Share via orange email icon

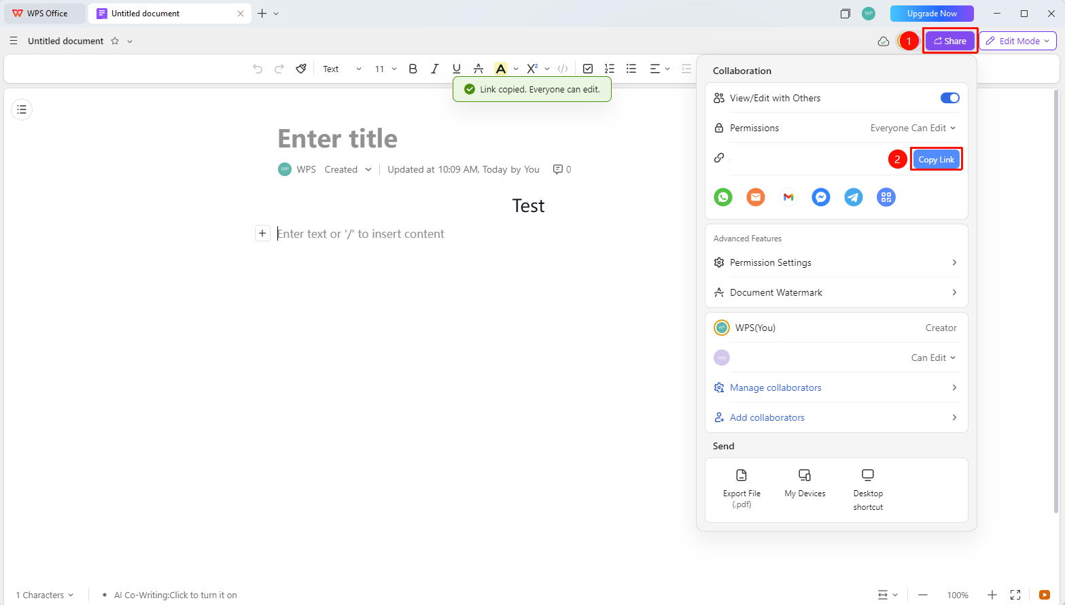point(756,197)
